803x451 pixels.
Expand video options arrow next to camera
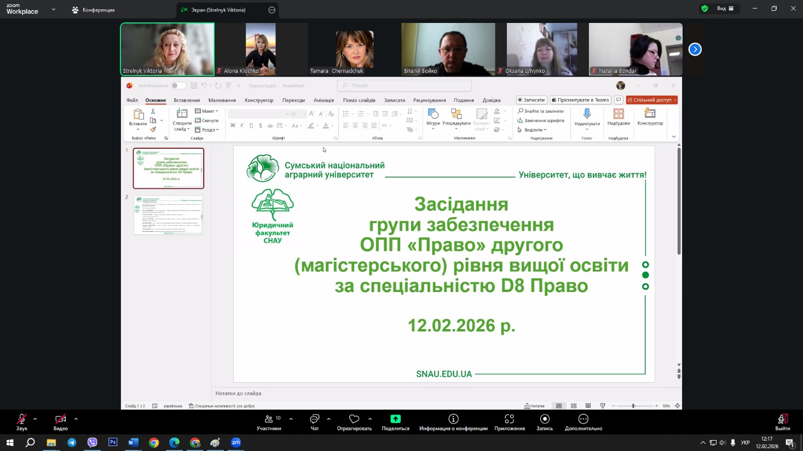(x=76, y=419)
